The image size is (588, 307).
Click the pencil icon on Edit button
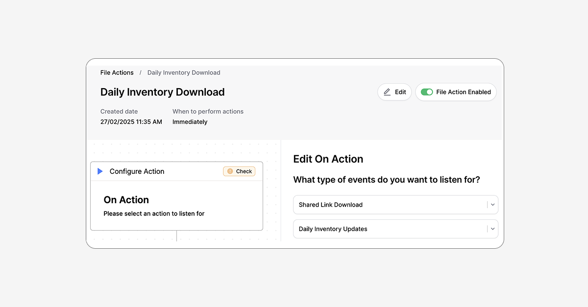click(x=387, y=92)
